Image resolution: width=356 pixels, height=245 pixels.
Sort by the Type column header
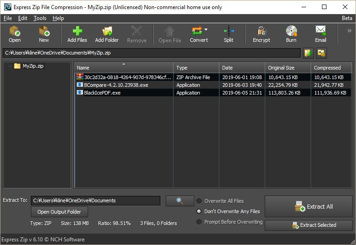tap(196, 68)
